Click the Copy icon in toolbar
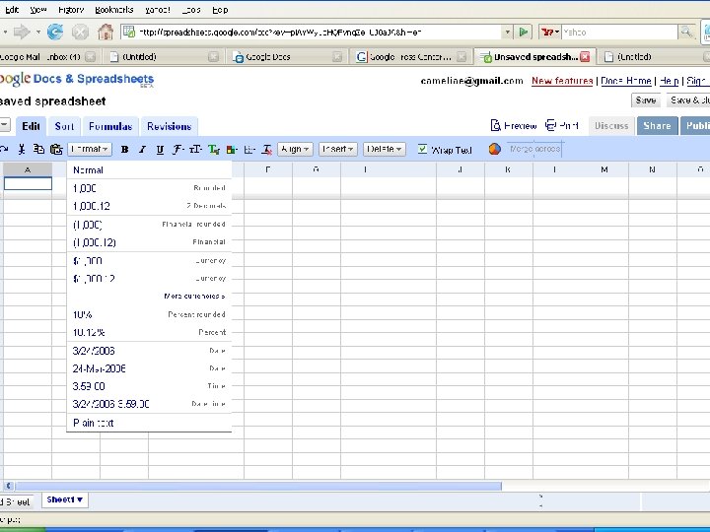Screen dimensions: 710x532 pyautogui.click(x=38, y=149)
